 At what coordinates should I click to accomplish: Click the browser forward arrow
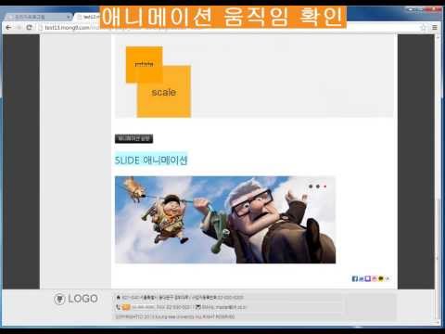point(19,28)
